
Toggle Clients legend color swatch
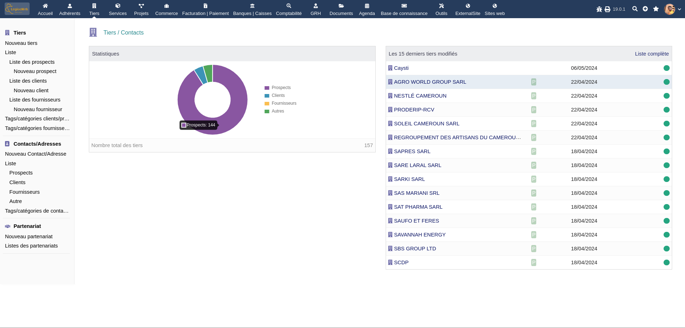point(267,96)
